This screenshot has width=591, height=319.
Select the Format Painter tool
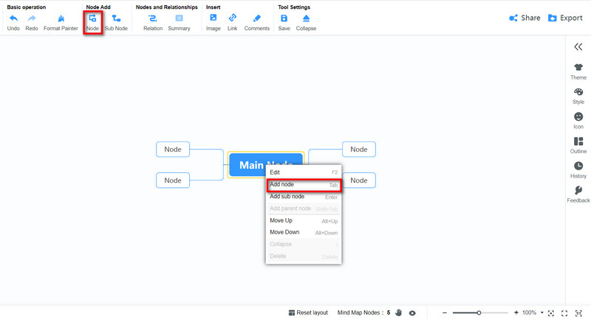(61, 18)
